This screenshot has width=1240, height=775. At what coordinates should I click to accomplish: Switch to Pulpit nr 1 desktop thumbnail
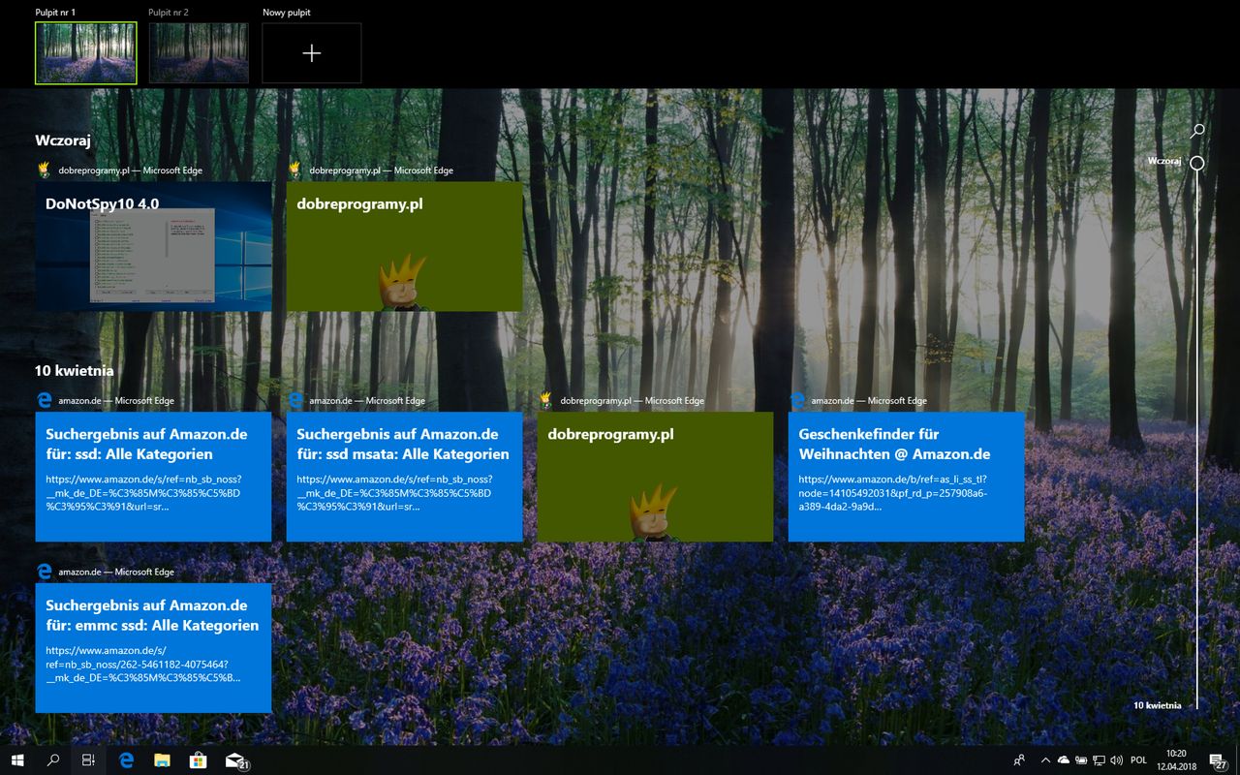[x=86, y=53]
